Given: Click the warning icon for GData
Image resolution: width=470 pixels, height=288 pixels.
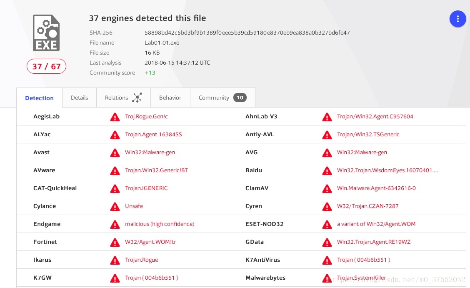Looking at the screenshot, I should [327, 243].
